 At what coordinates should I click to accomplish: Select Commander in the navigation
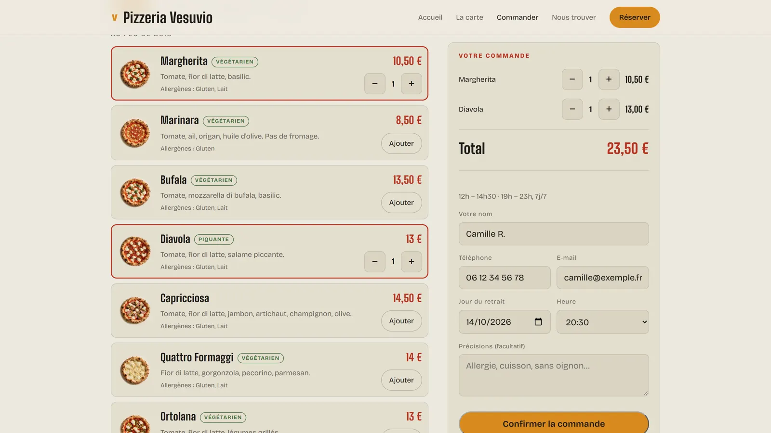[x=518, y=17]
